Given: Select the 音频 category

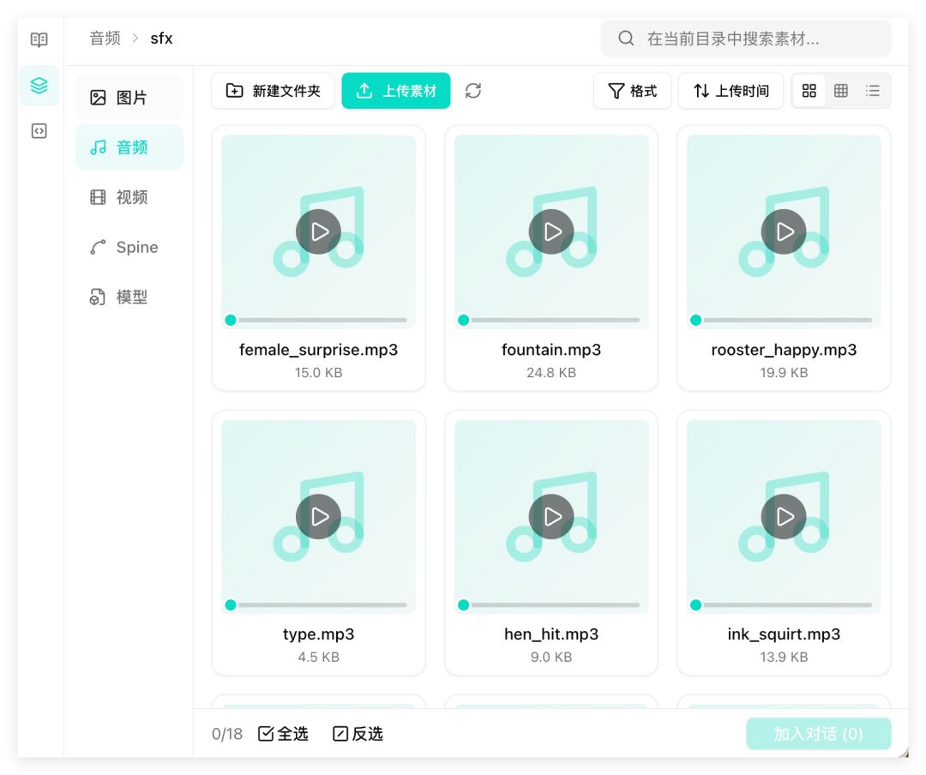Looking at the screenshot, I should tap(129, 147).
